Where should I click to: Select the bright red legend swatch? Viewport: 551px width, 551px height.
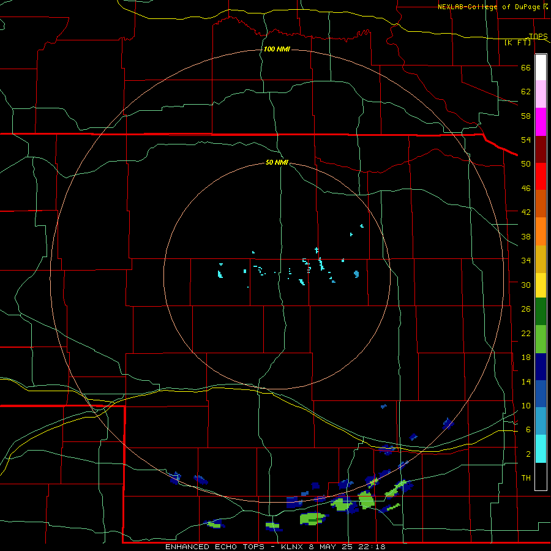click(x=541, y=176)
